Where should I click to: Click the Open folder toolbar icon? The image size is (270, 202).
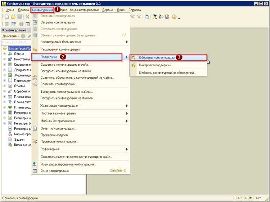click(x=13, y=17)
